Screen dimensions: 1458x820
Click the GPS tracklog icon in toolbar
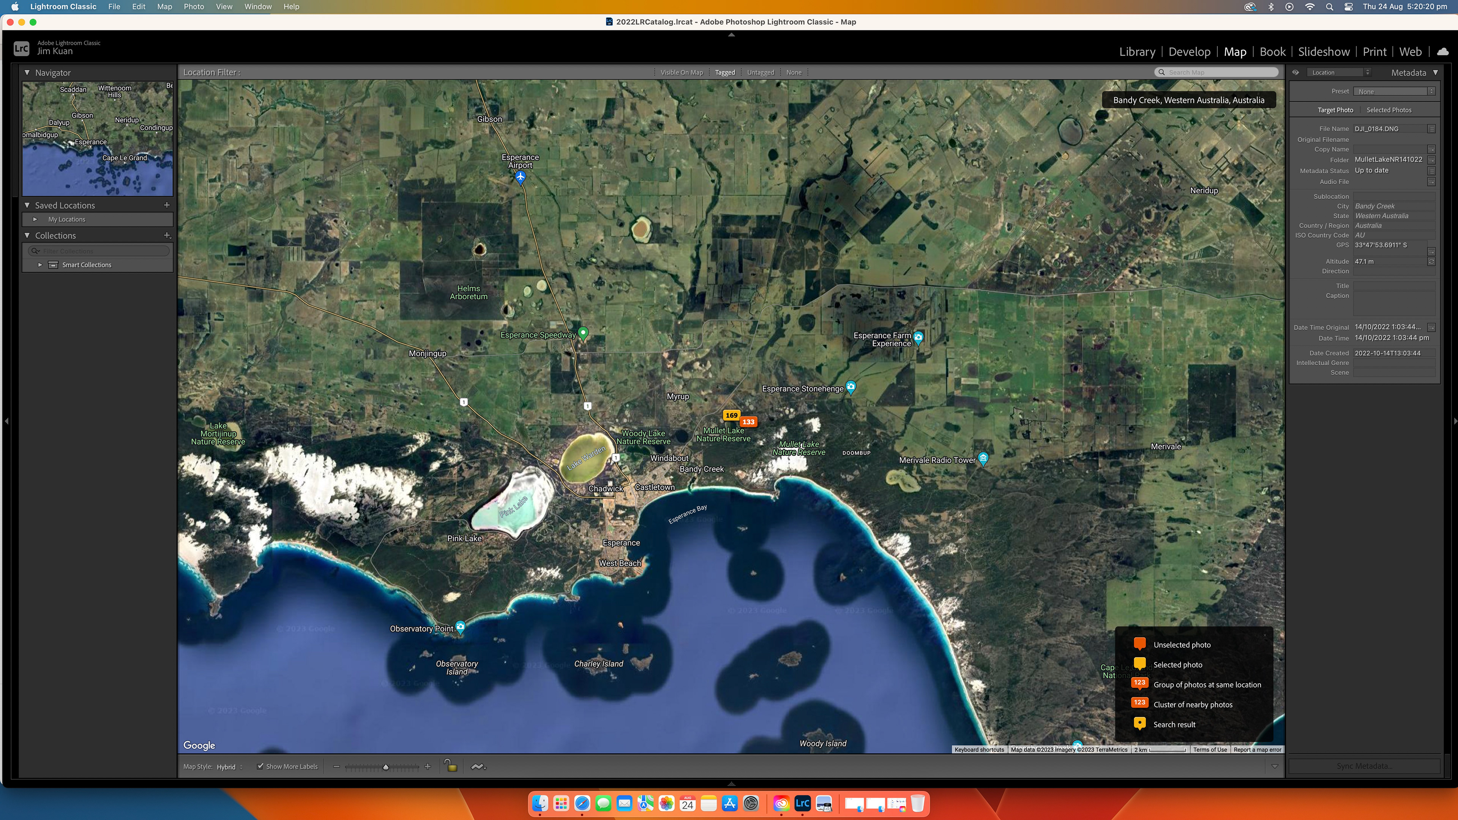click(478, 766)
